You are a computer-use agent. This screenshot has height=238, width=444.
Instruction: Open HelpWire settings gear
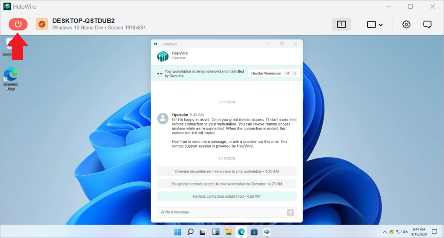pos(406,24)
